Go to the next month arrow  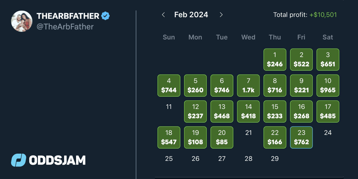coord(221,15)
